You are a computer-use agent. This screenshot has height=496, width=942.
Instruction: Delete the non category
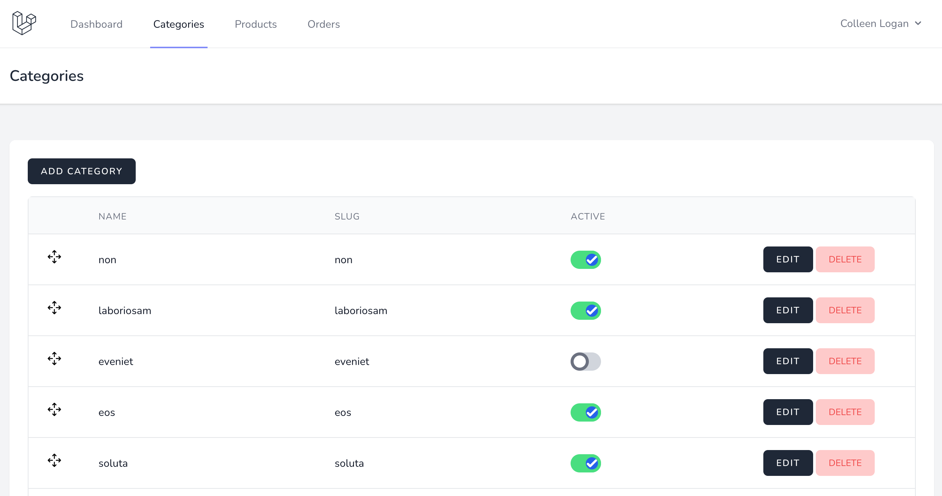845,259
